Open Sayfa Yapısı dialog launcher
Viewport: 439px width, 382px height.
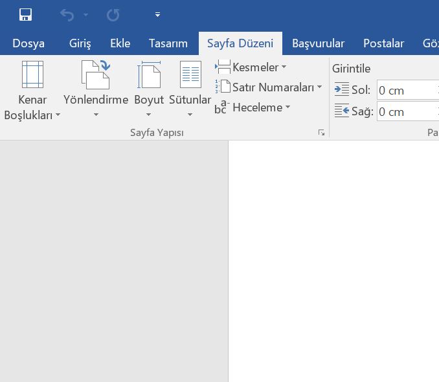[x=321, y=133]
